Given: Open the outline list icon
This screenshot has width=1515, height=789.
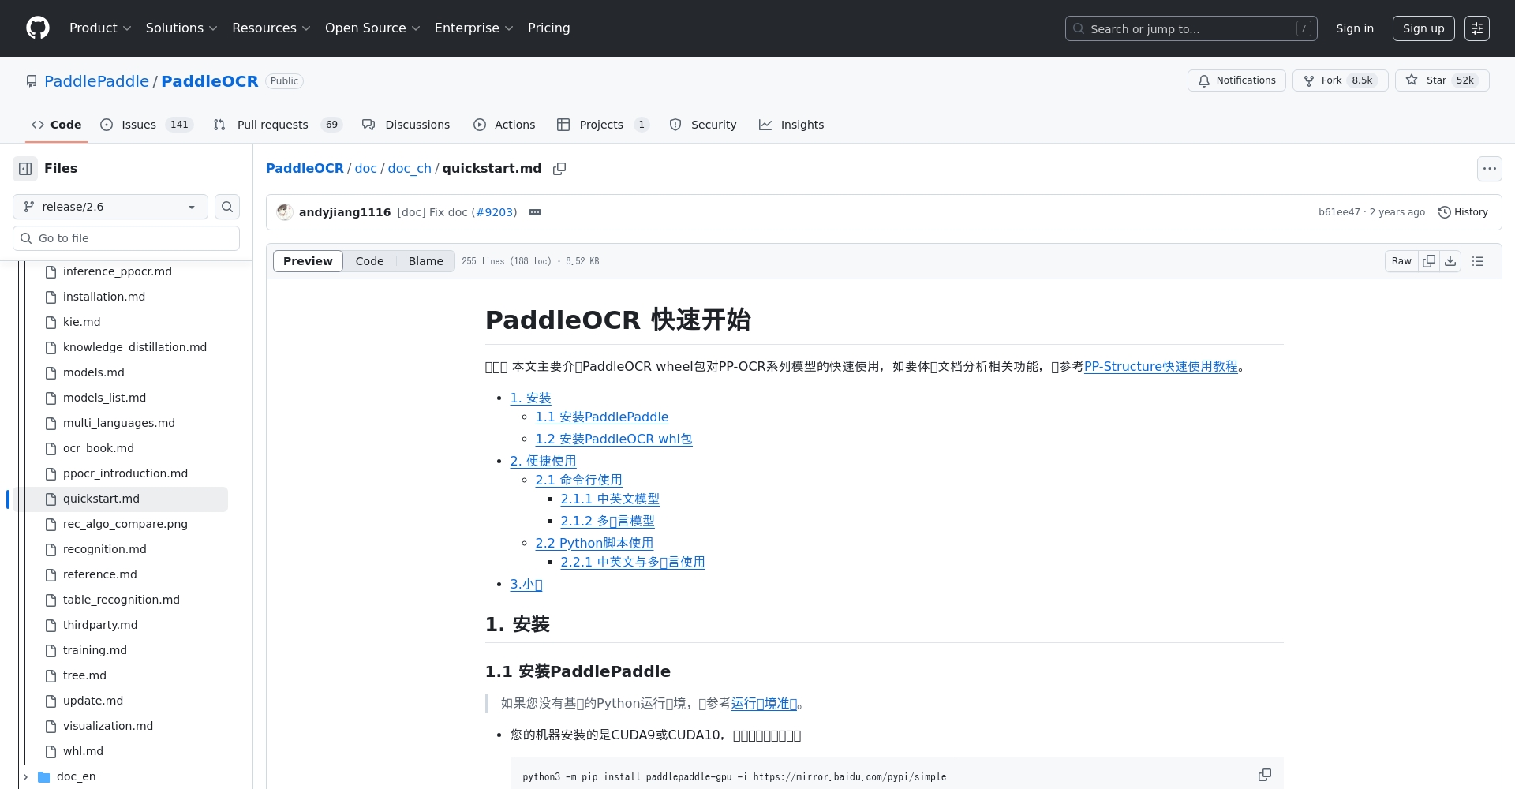Looking at the screenshot, I should click(1478, 261).
